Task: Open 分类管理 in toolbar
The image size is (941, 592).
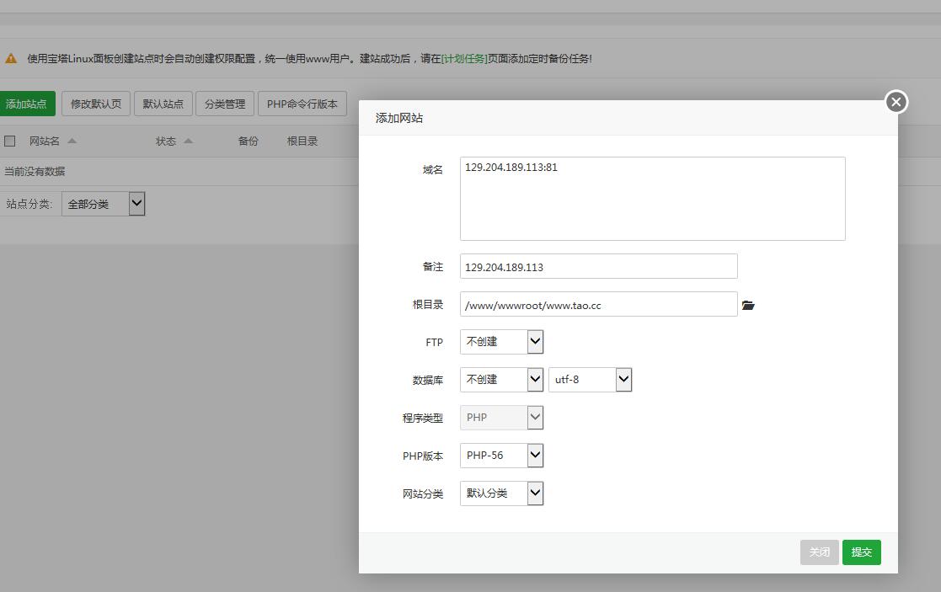Action: (224, 104)
